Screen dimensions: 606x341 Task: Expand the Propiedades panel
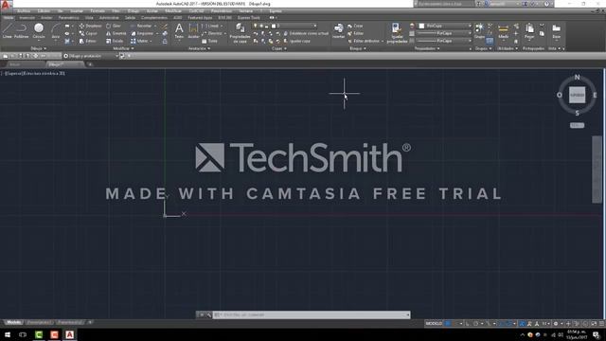(x=427, y=48)
